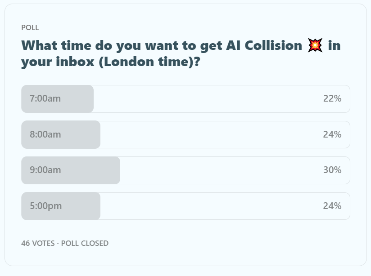Pick the 9:00am poll option label
The height and width of the screenshot is (276, 371).
click(45, 170)
